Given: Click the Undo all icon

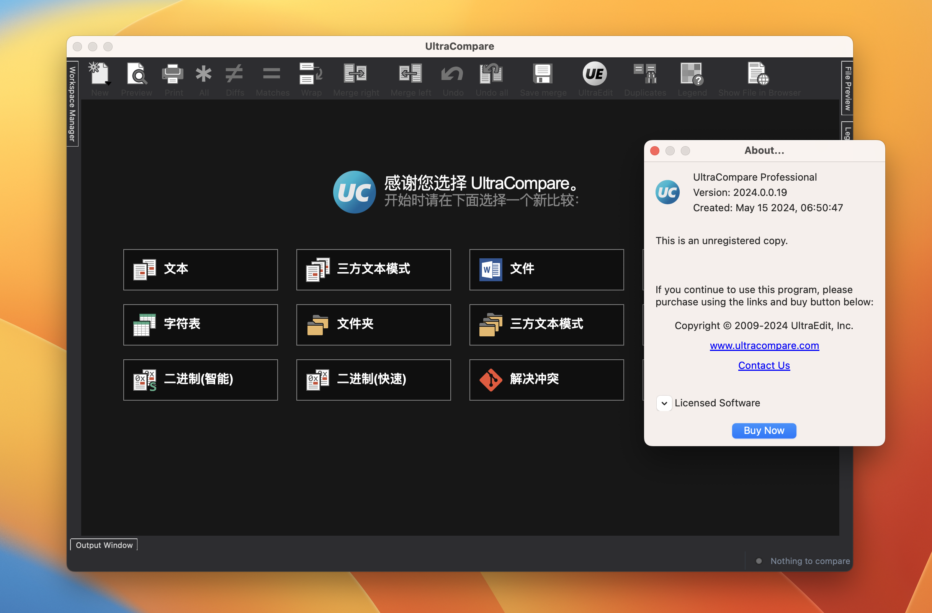Looking at the screenshot, I should point(491,73).
